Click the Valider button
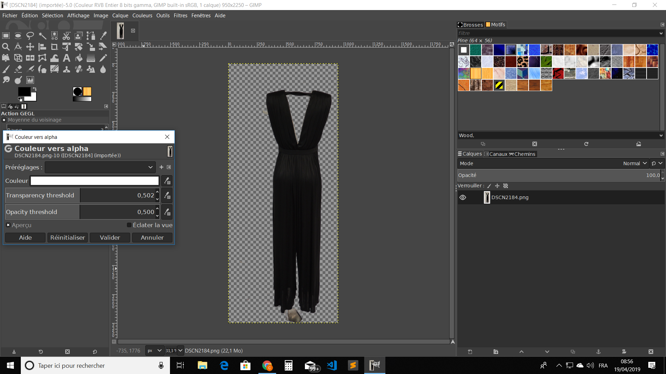The image size is (666, 374). point(110,238)
